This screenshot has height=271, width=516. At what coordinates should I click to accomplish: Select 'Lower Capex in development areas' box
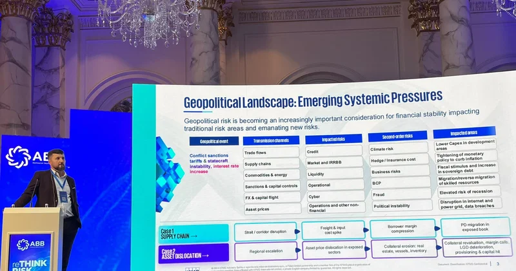(x=465, y=145)
